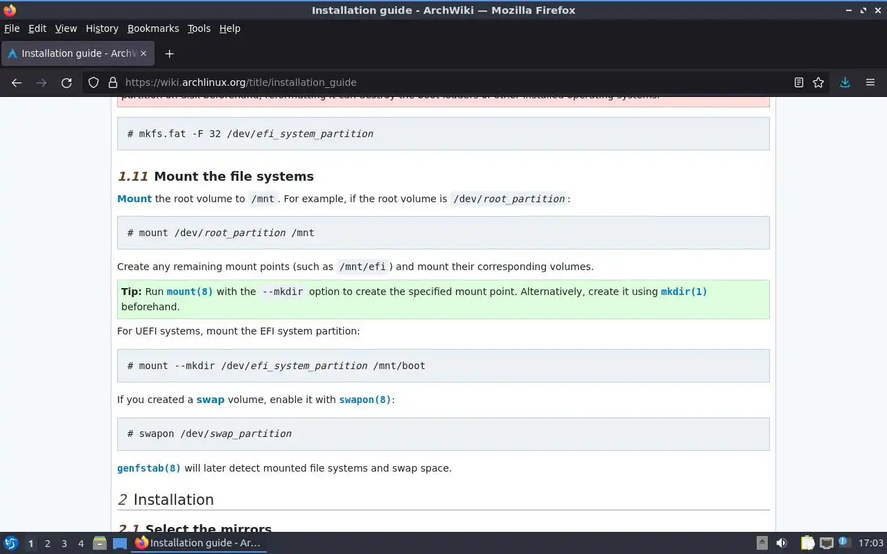Open the clipboard manager tray icon
The image size is (887, 554).
coord(808,543)
